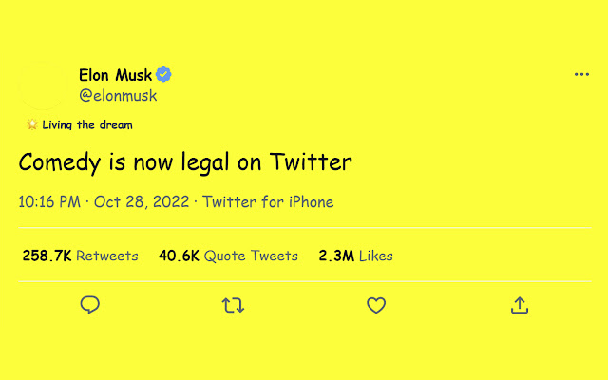Viewport: 608px width, 380px height.
Task: Show the 40.6K Quote Tweets
Action: tap(228, 256)
